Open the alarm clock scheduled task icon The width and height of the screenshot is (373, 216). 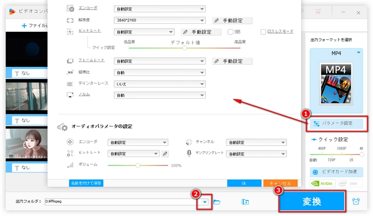coord(356,202)
